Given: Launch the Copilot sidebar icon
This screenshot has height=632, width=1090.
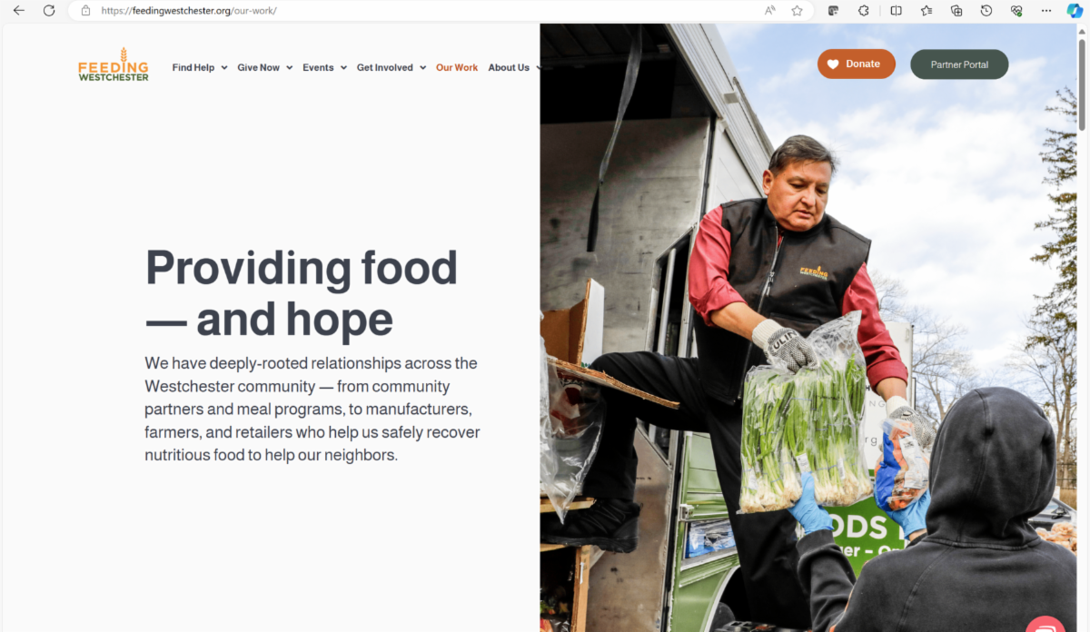Looking at the screenshot, I should [1075, 11].
